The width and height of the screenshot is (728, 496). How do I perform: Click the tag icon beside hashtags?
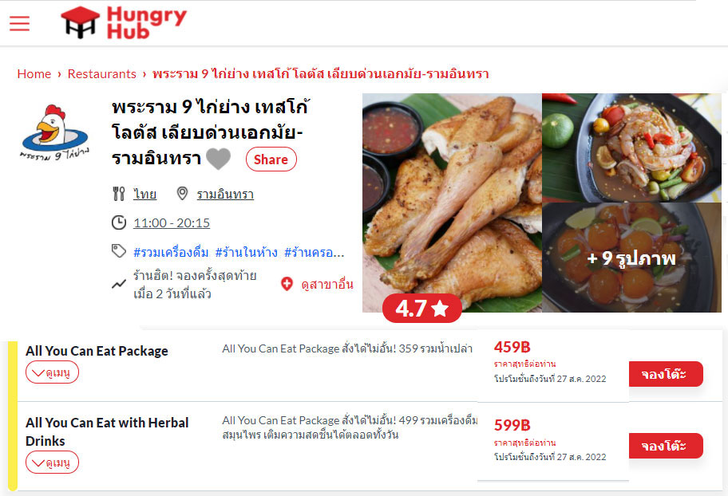pyautogui.click(x=119, y=251)
